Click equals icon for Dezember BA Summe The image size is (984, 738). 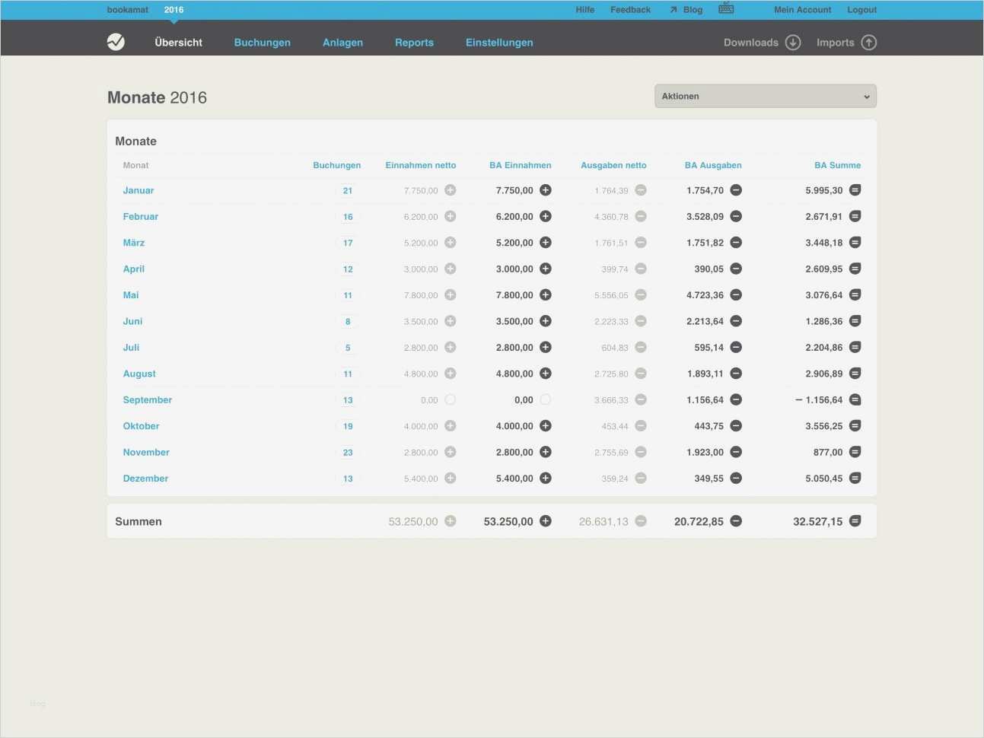[855, 478]
